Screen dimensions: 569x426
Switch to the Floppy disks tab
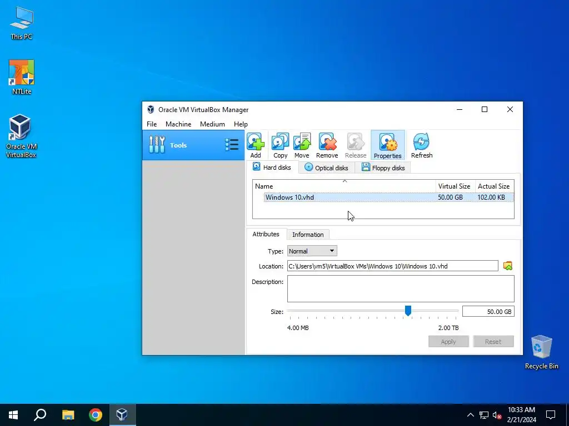(x=383, y=168)
